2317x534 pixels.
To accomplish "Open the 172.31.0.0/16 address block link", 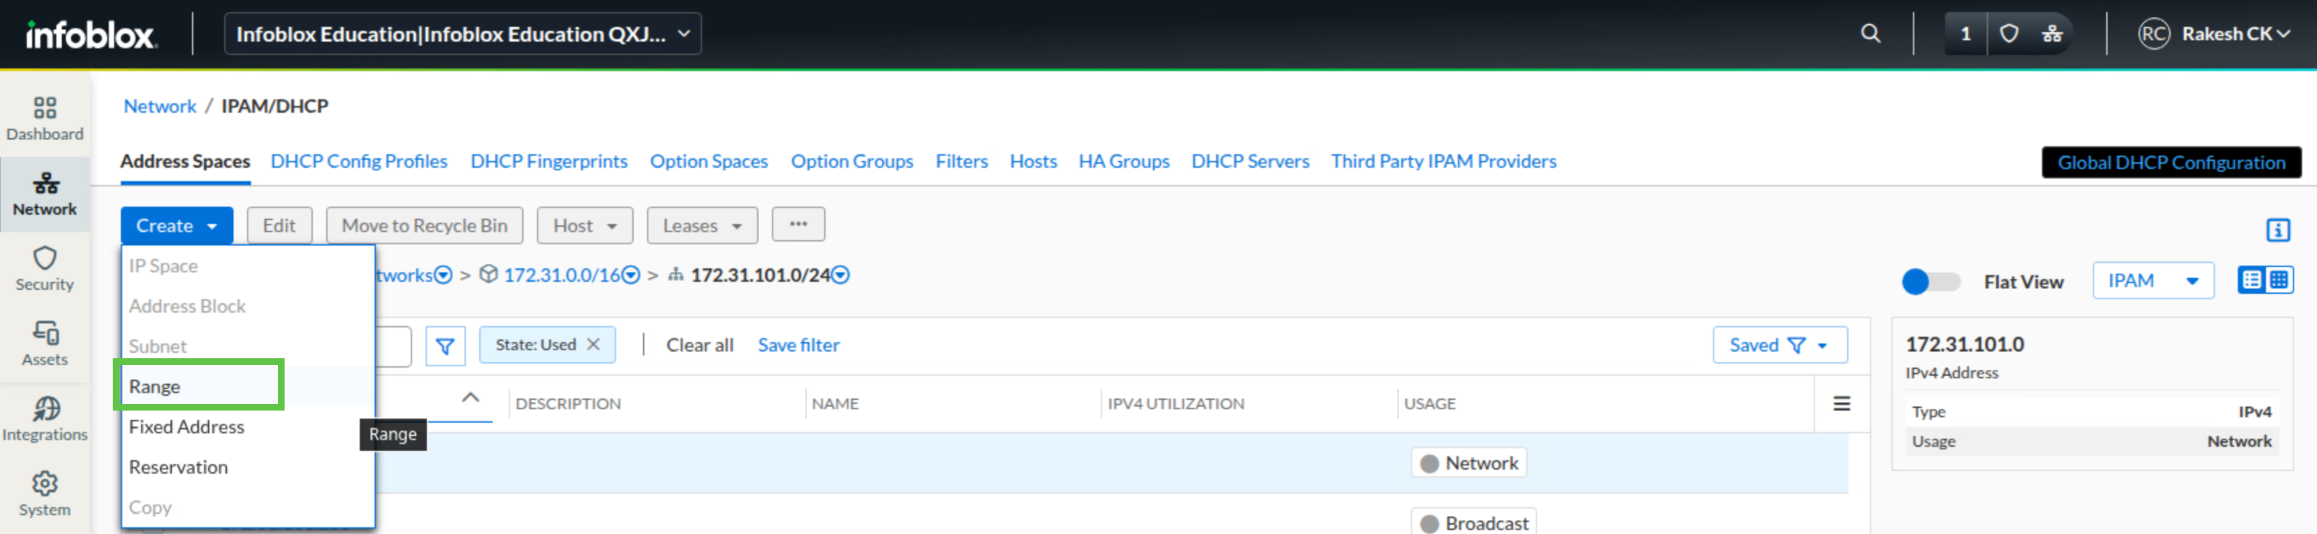I will click(561, 275).
